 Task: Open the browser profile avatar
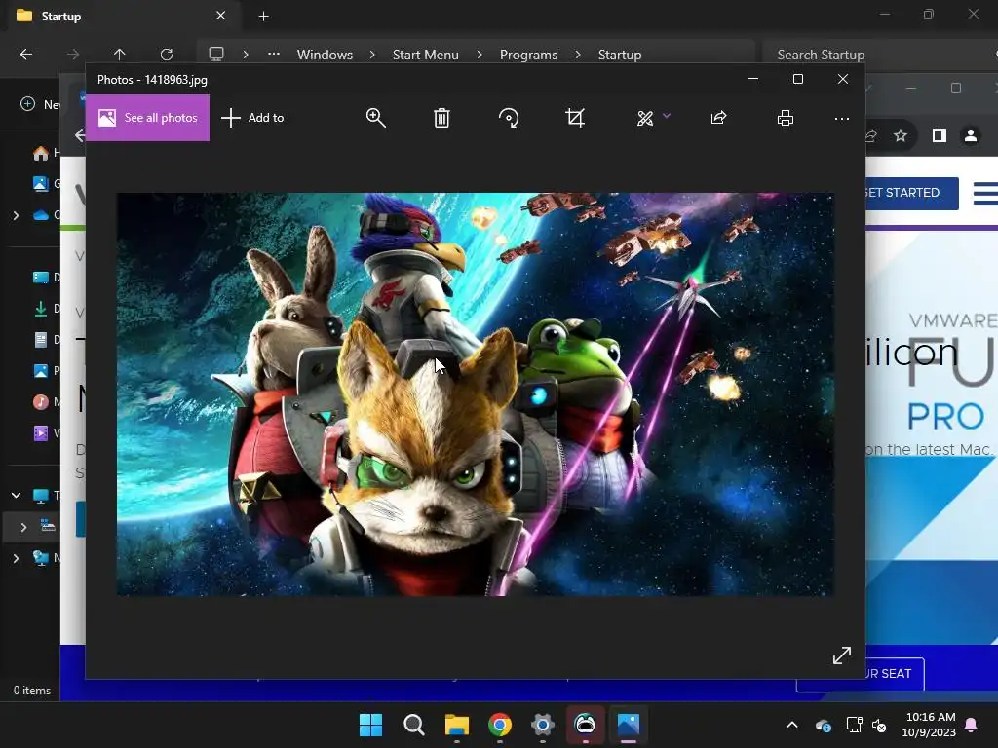971,135
